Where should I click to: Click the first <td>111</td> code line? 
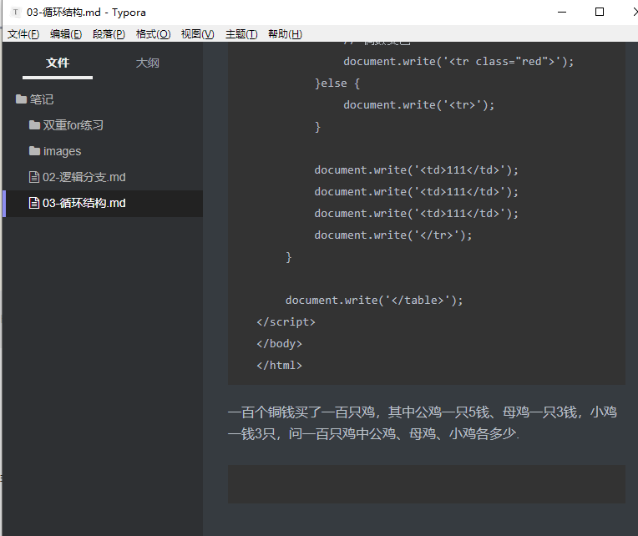click(416, 170)
